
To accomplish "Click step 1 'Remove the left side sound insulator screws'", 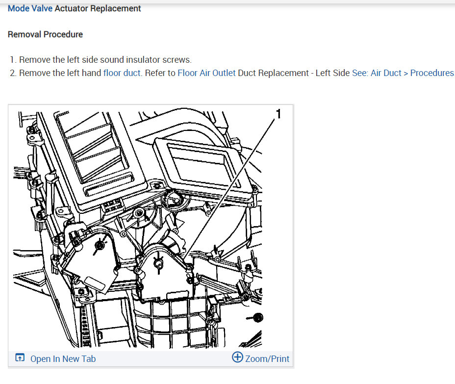I will click(105, 60).
